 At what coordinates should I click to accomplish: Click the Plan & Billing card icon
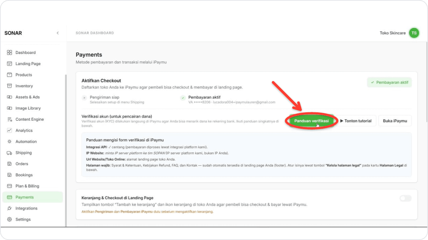pos(10,186)
